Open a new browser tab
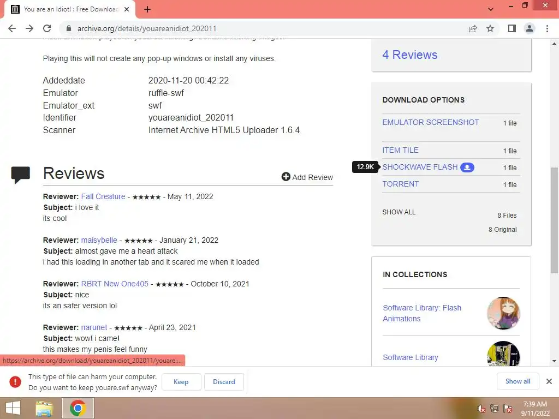Image resolution: width=559 pixels, height=419 pixels. pyautogui.click(x=147, y=9)
